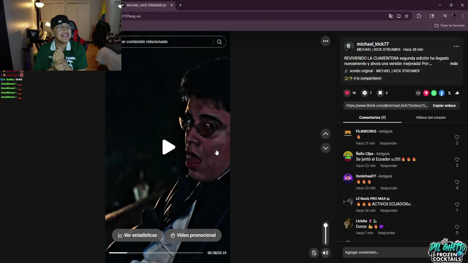
Task: Reply to the Lil Nexis PRO MAX comment
Action: (389, 210)
